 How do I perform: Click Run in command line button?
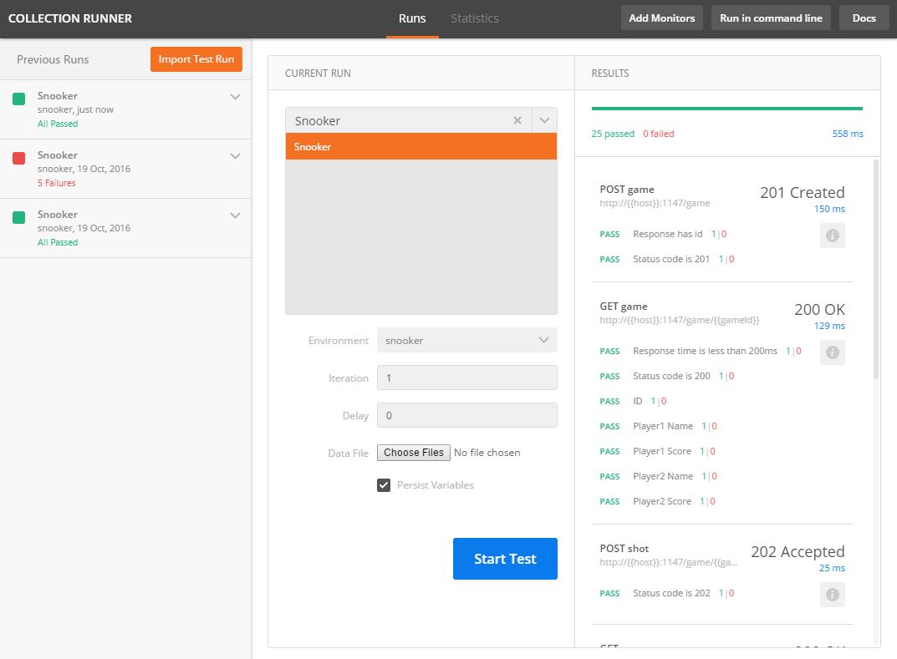coord(771,18)
